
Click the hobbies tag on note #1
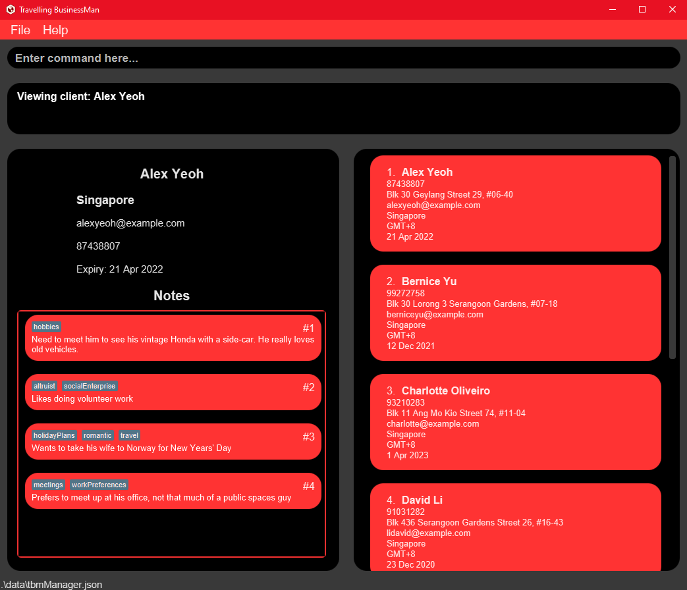click(x=46, y=327)
